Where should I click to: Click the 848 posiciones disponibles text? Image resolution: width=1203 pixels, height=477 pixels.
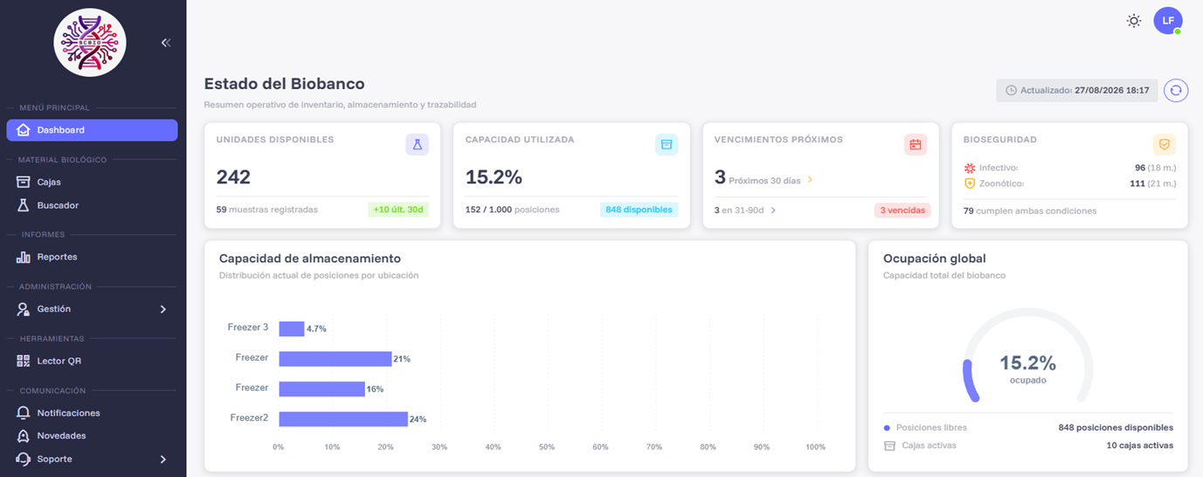click(1116, 428)
